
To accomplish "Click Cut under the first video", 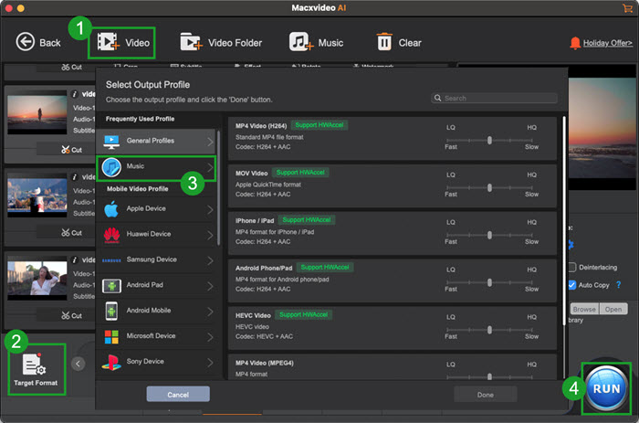I will click(x=72, y=150).
